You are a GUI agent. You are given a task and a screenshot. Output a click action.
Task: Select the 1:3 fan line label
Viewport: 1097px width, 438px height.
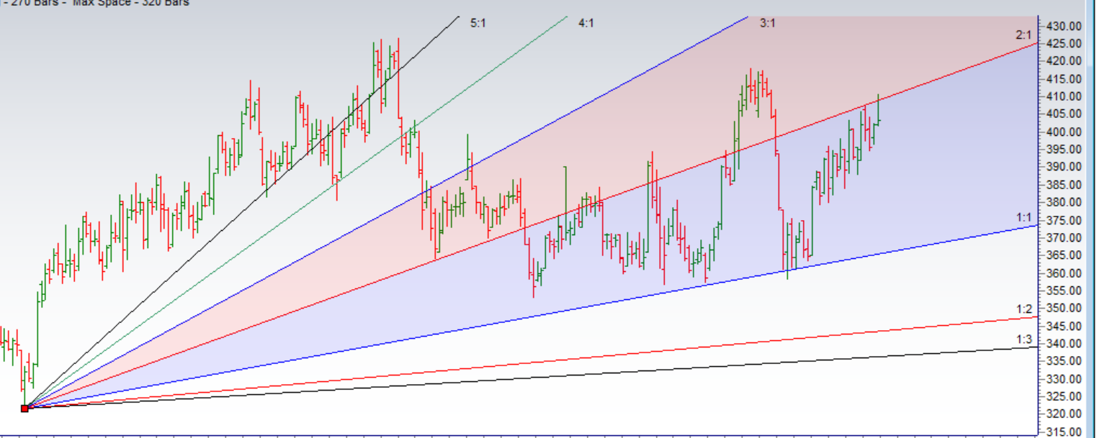coord(1024,339)
